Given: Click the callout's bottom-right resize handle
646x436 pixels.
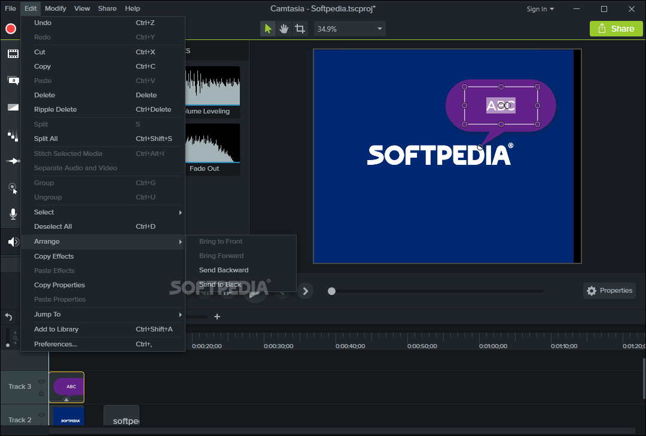Looking at the screenshot, I should point(538,124).
